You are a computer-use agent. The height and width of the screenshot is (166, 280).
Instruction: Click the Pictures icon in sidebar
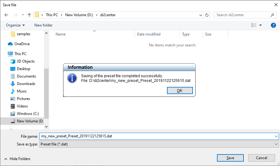point(13,99)
